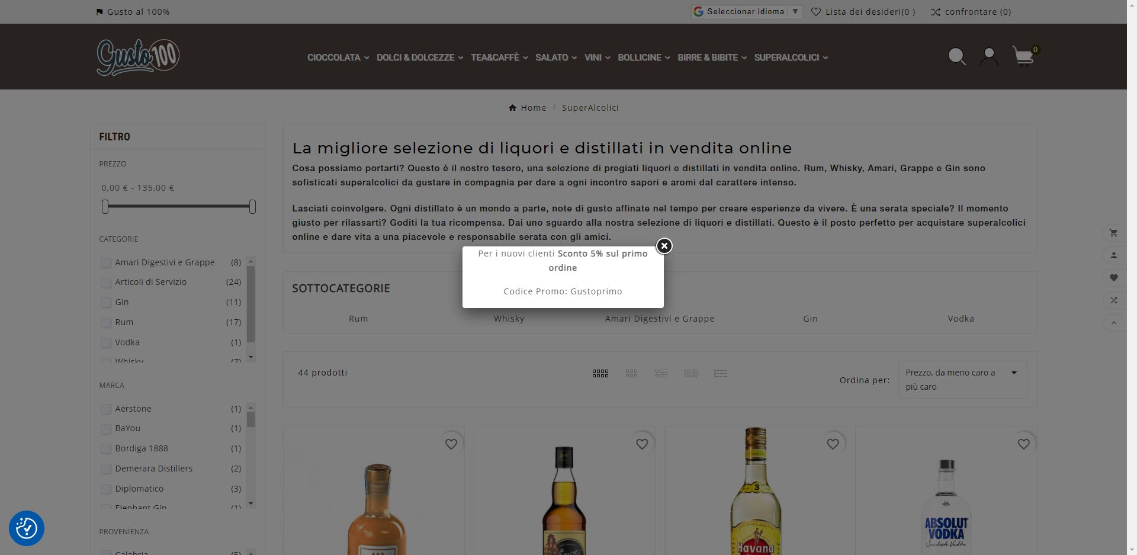Viewport: 1137px width, 555px height.
Task: Click the floating sidebar cart icon
Action: pos(1114,233)
